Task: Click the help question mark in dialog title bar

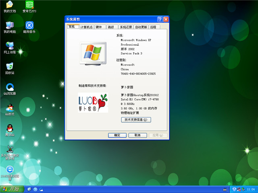Action: point(160,19)
